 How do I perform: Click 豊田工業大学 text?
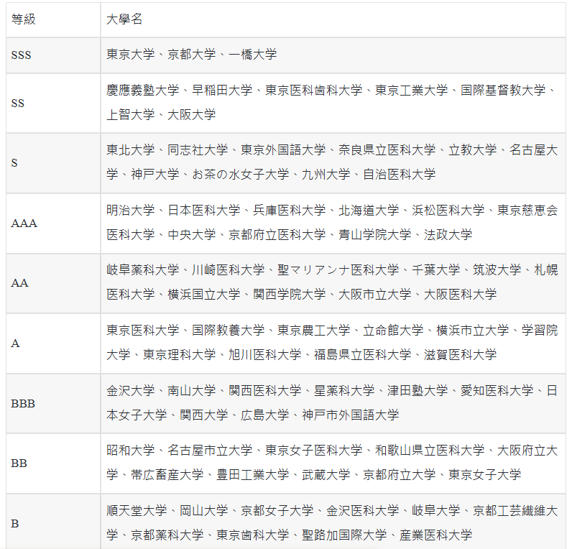tap(252, 474)
